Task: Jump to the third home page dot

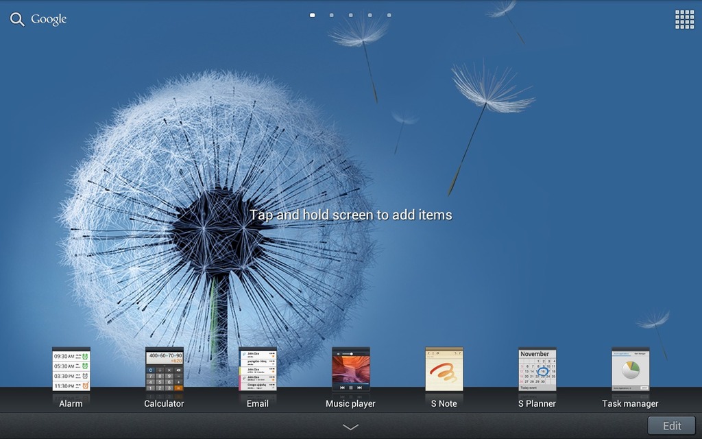Action: [351, 14]
